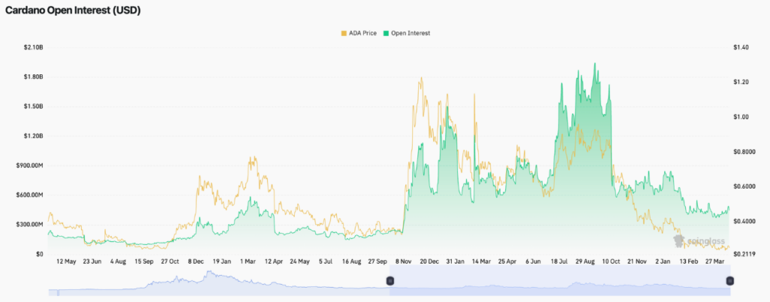Click the $900.00M left axis label
770x302 pixels.
29,166
